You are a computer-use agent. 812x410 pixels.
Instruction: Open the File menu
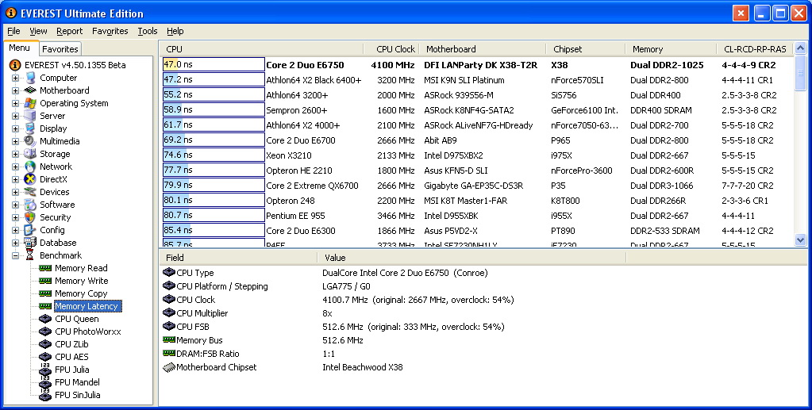point(14,31)
